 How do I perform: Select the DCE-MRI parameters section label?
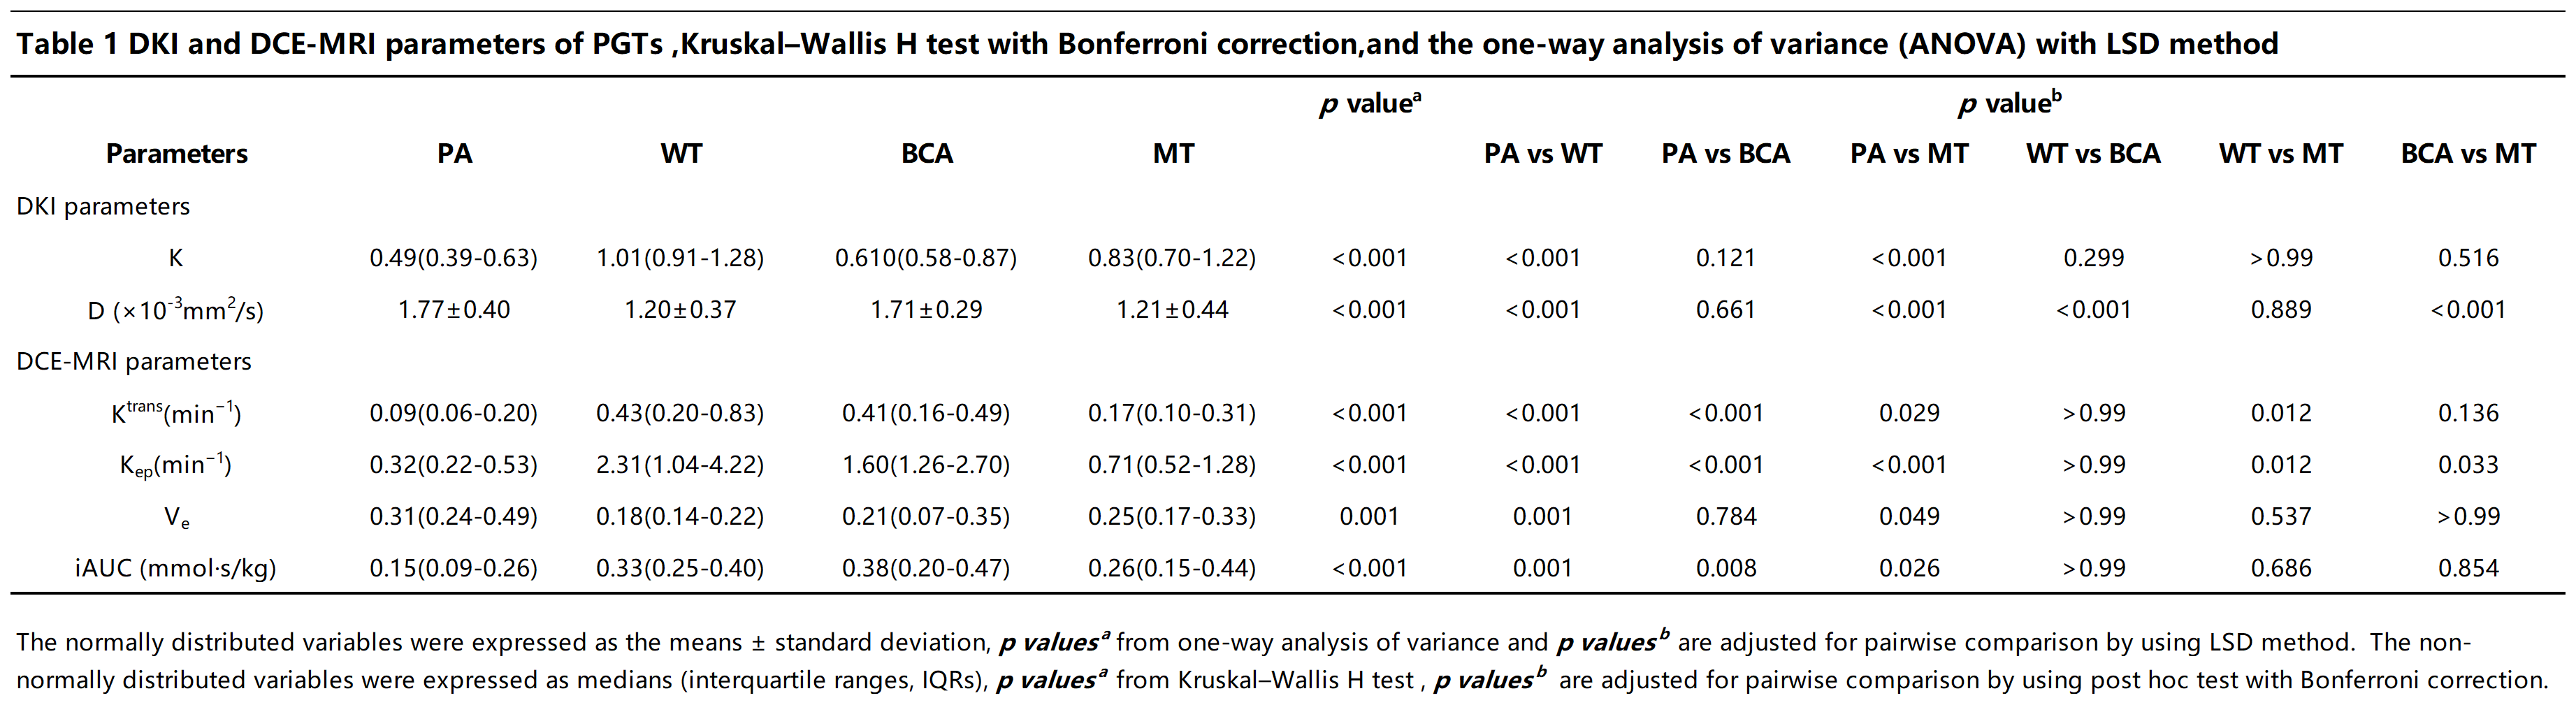pos(134,362)
